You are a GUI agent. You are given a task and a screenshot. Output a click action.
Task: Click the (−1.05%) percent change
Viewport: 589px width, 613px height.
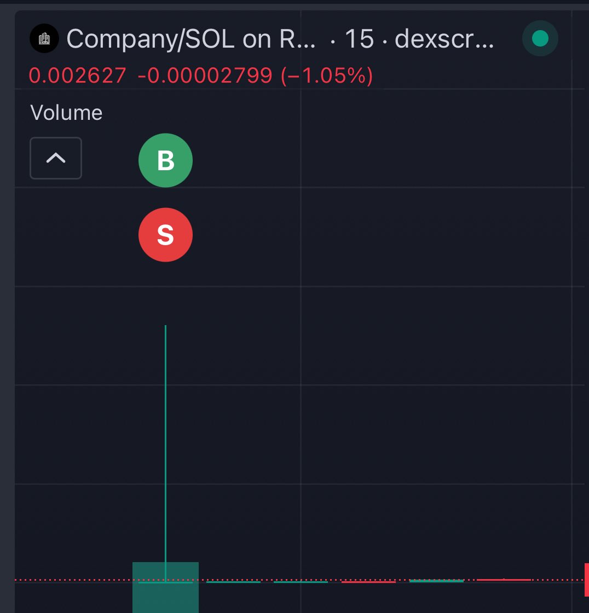(327, 76)
